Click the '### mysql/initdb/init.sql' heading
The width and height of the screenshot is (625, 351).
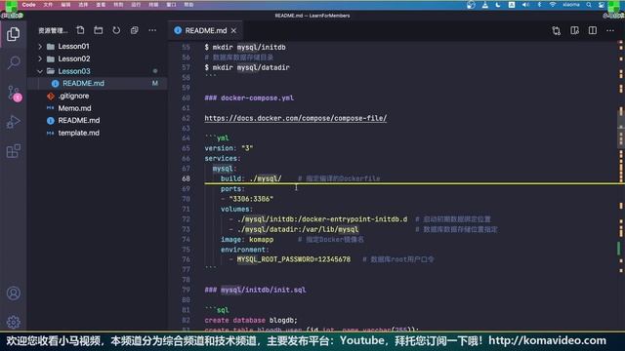(x=255, y=290)
